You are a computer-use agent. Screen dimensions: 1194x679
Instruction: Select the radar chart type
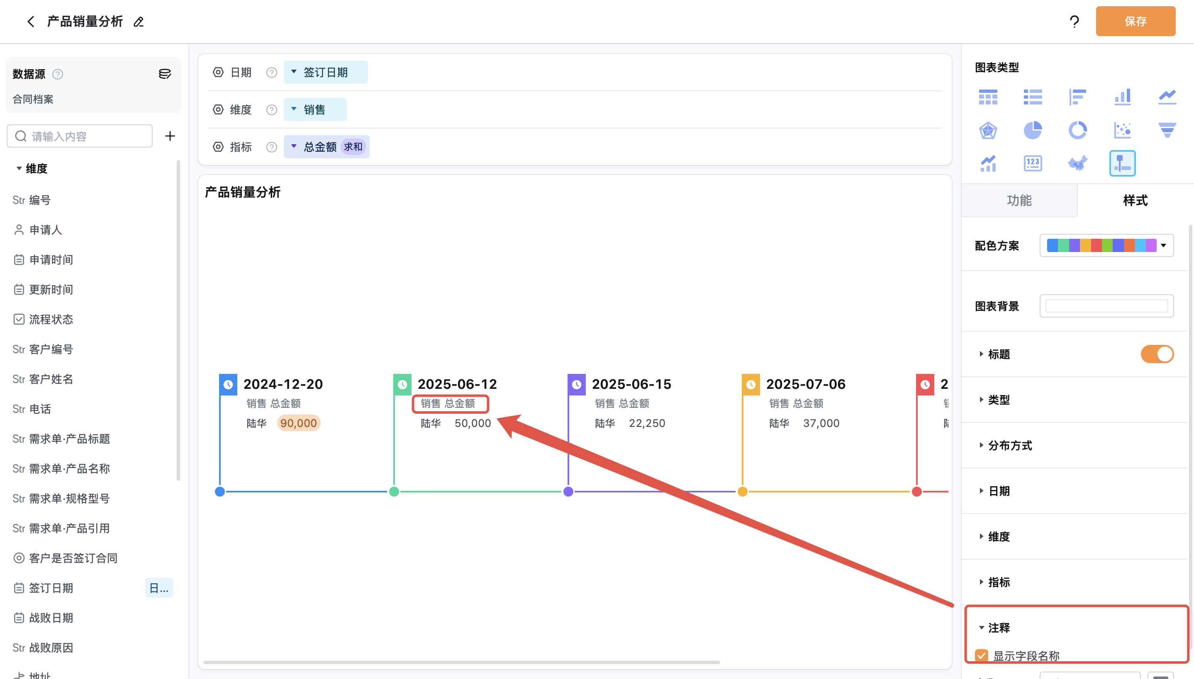[x=988, y=130]
